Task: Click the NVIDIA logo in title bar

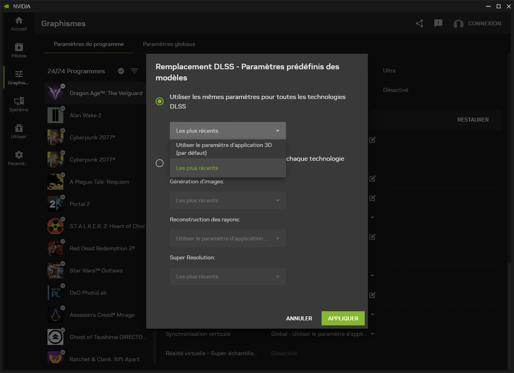Action: tap(6, 6)
